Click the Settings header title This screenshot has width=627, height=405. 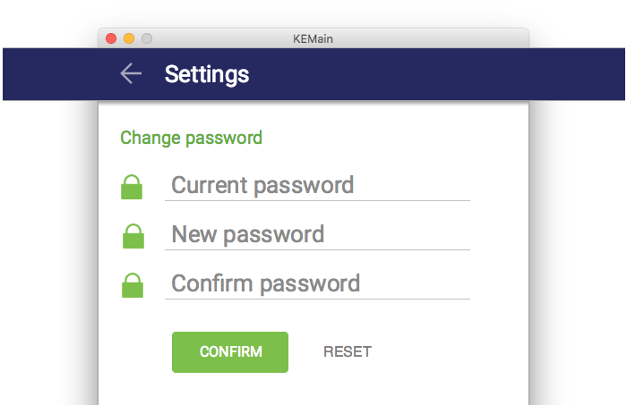click(207, 74)
